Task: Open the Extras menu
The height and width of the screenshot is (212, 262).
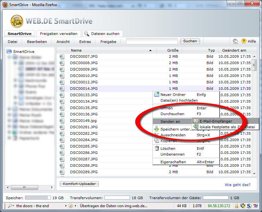Action: point(85,42)
